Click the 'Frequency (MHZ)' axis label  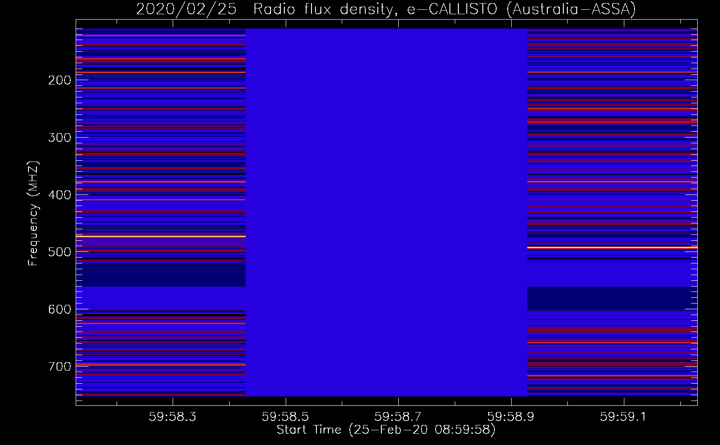[x=33, y=213]
